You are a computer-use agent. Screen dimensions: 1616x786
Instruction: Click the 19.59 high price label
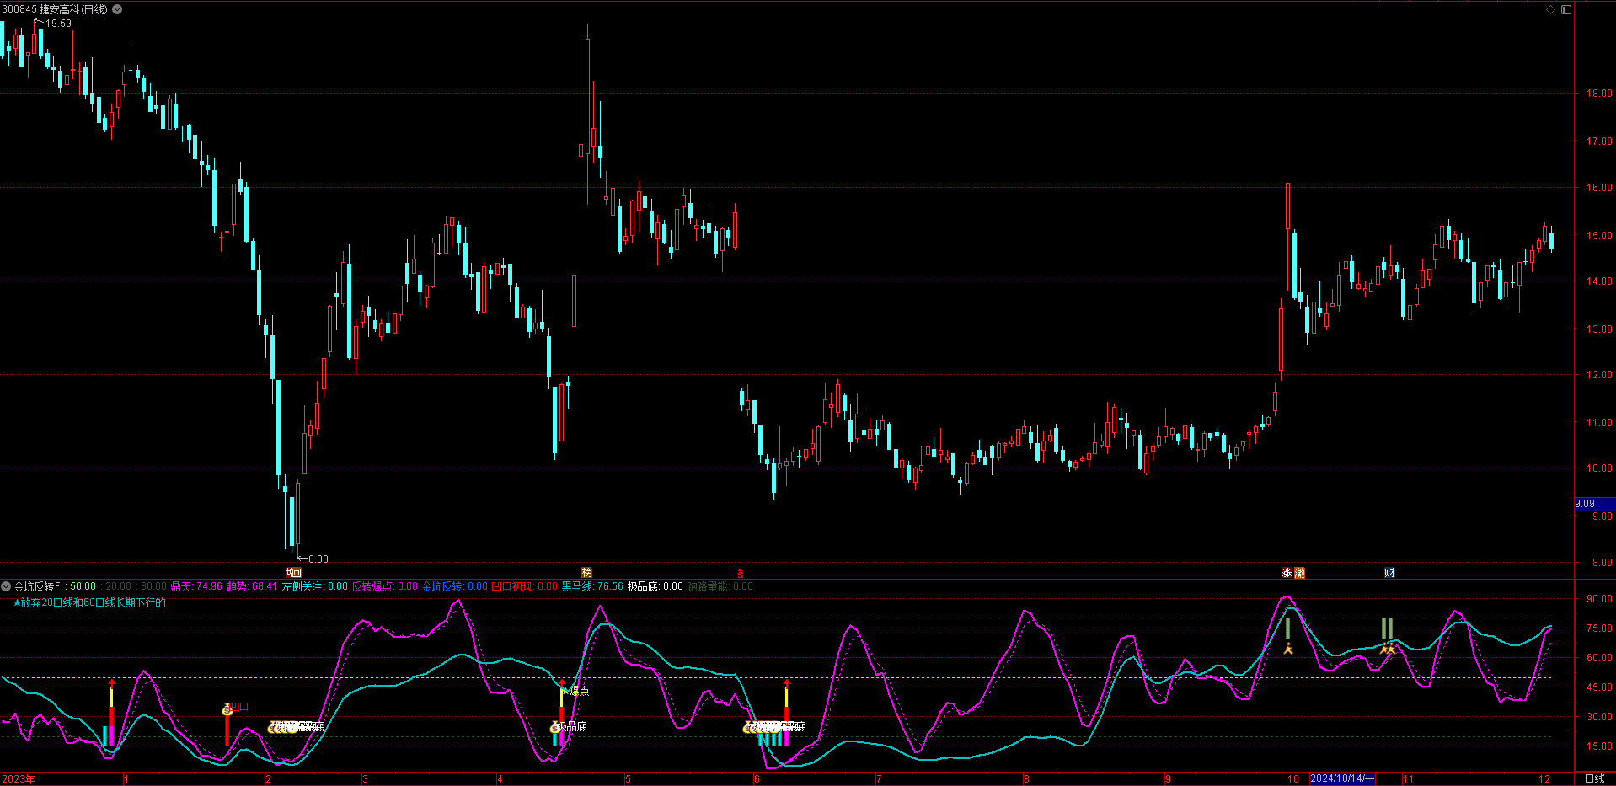(x=58, y=24)
